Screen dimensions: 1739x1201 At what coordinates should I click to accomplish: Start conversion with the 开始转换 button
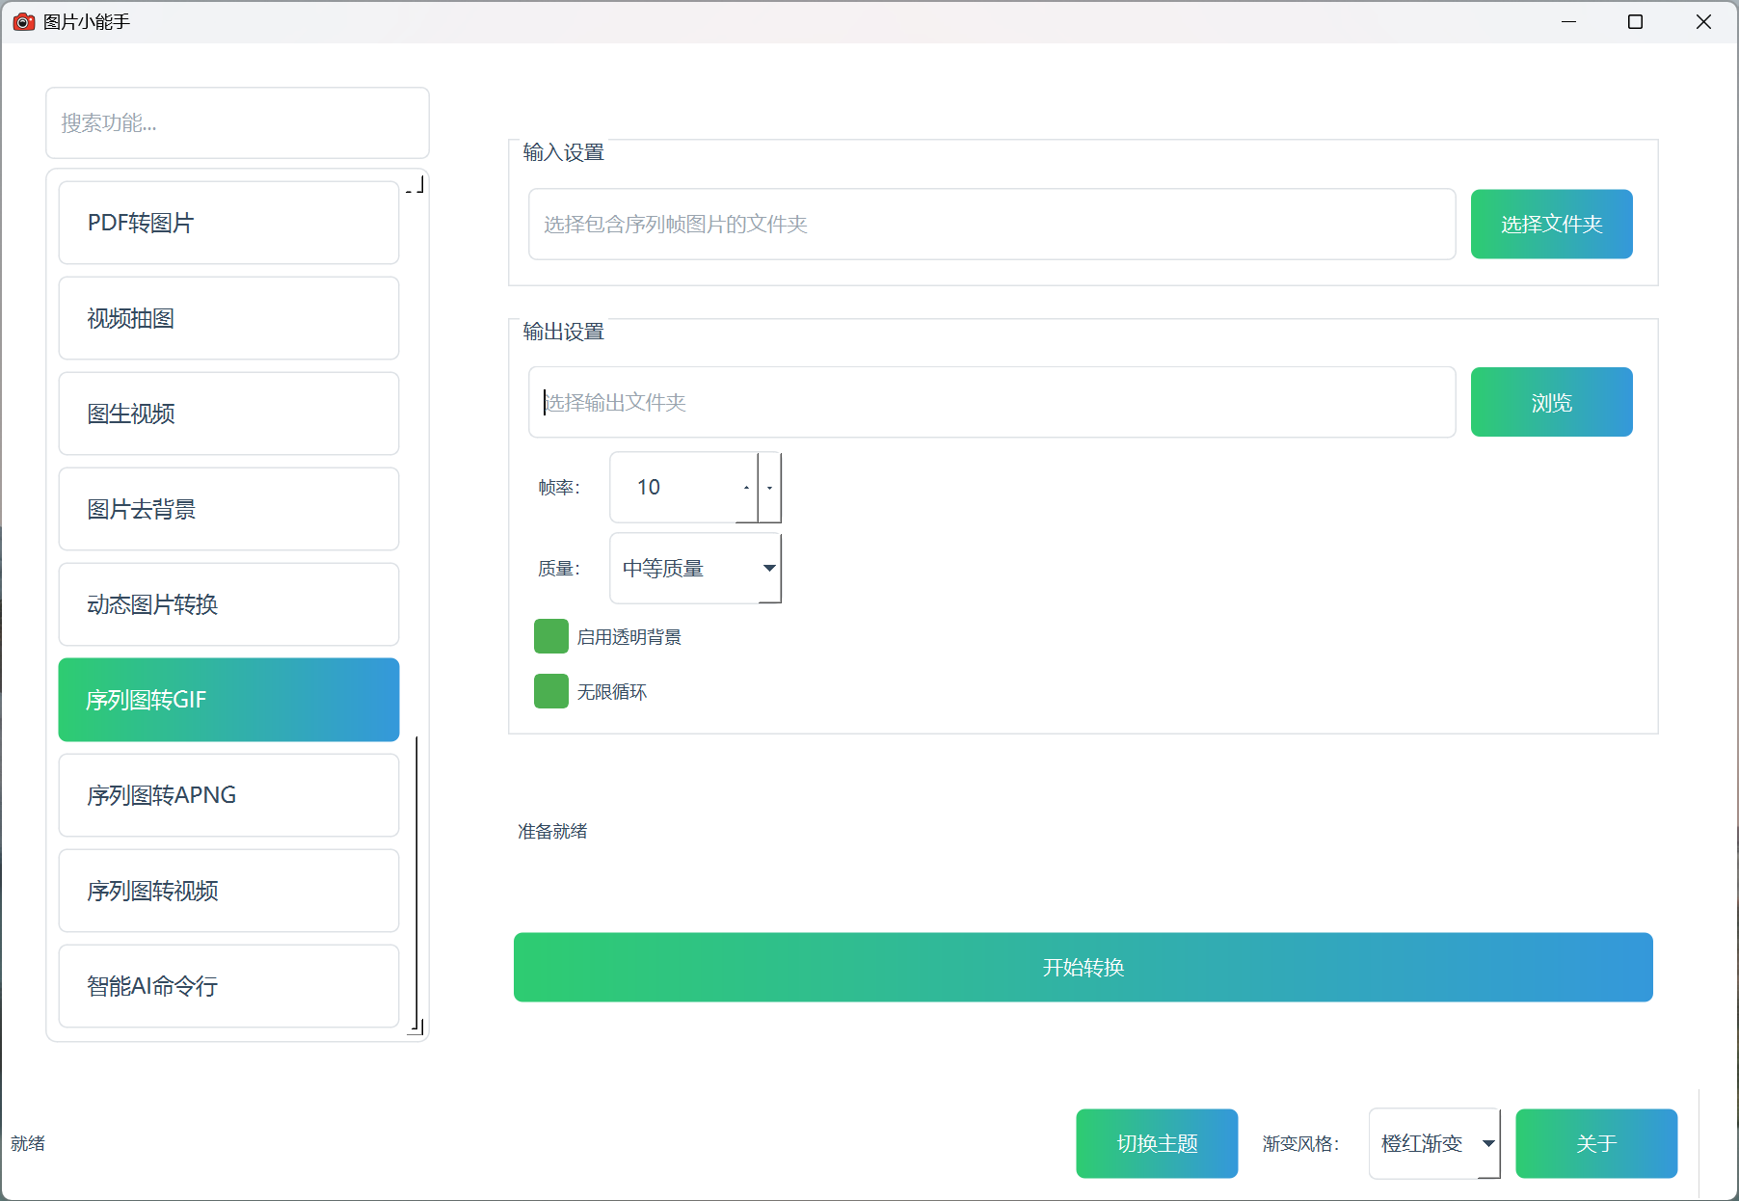click(x=1083, y=967)
